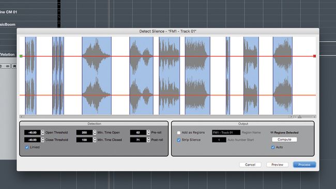Click the Preview button
The height and width of the screenshot is (189, 336).
[x=277, y=165]
